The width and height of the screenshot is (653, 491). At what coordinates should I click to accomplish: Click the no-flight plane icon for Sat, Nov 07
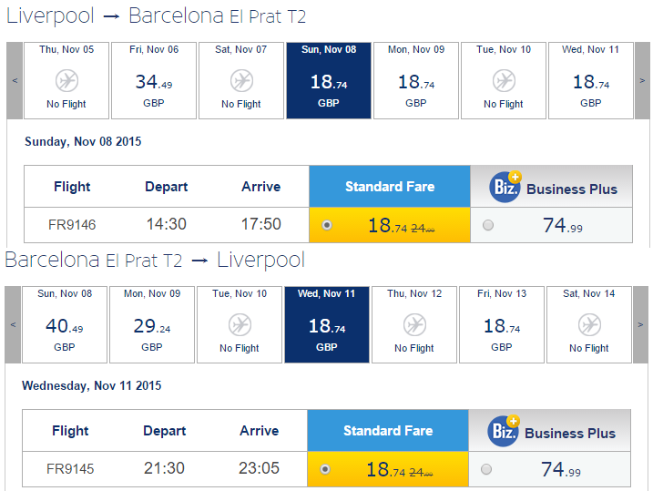[x=241, y=81]
